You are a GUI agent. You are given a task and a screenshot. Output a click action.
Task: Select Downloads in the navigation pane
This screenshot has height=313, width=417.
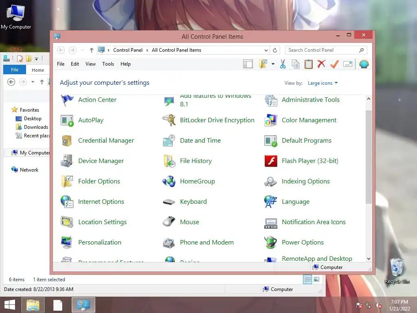point(36,127)
